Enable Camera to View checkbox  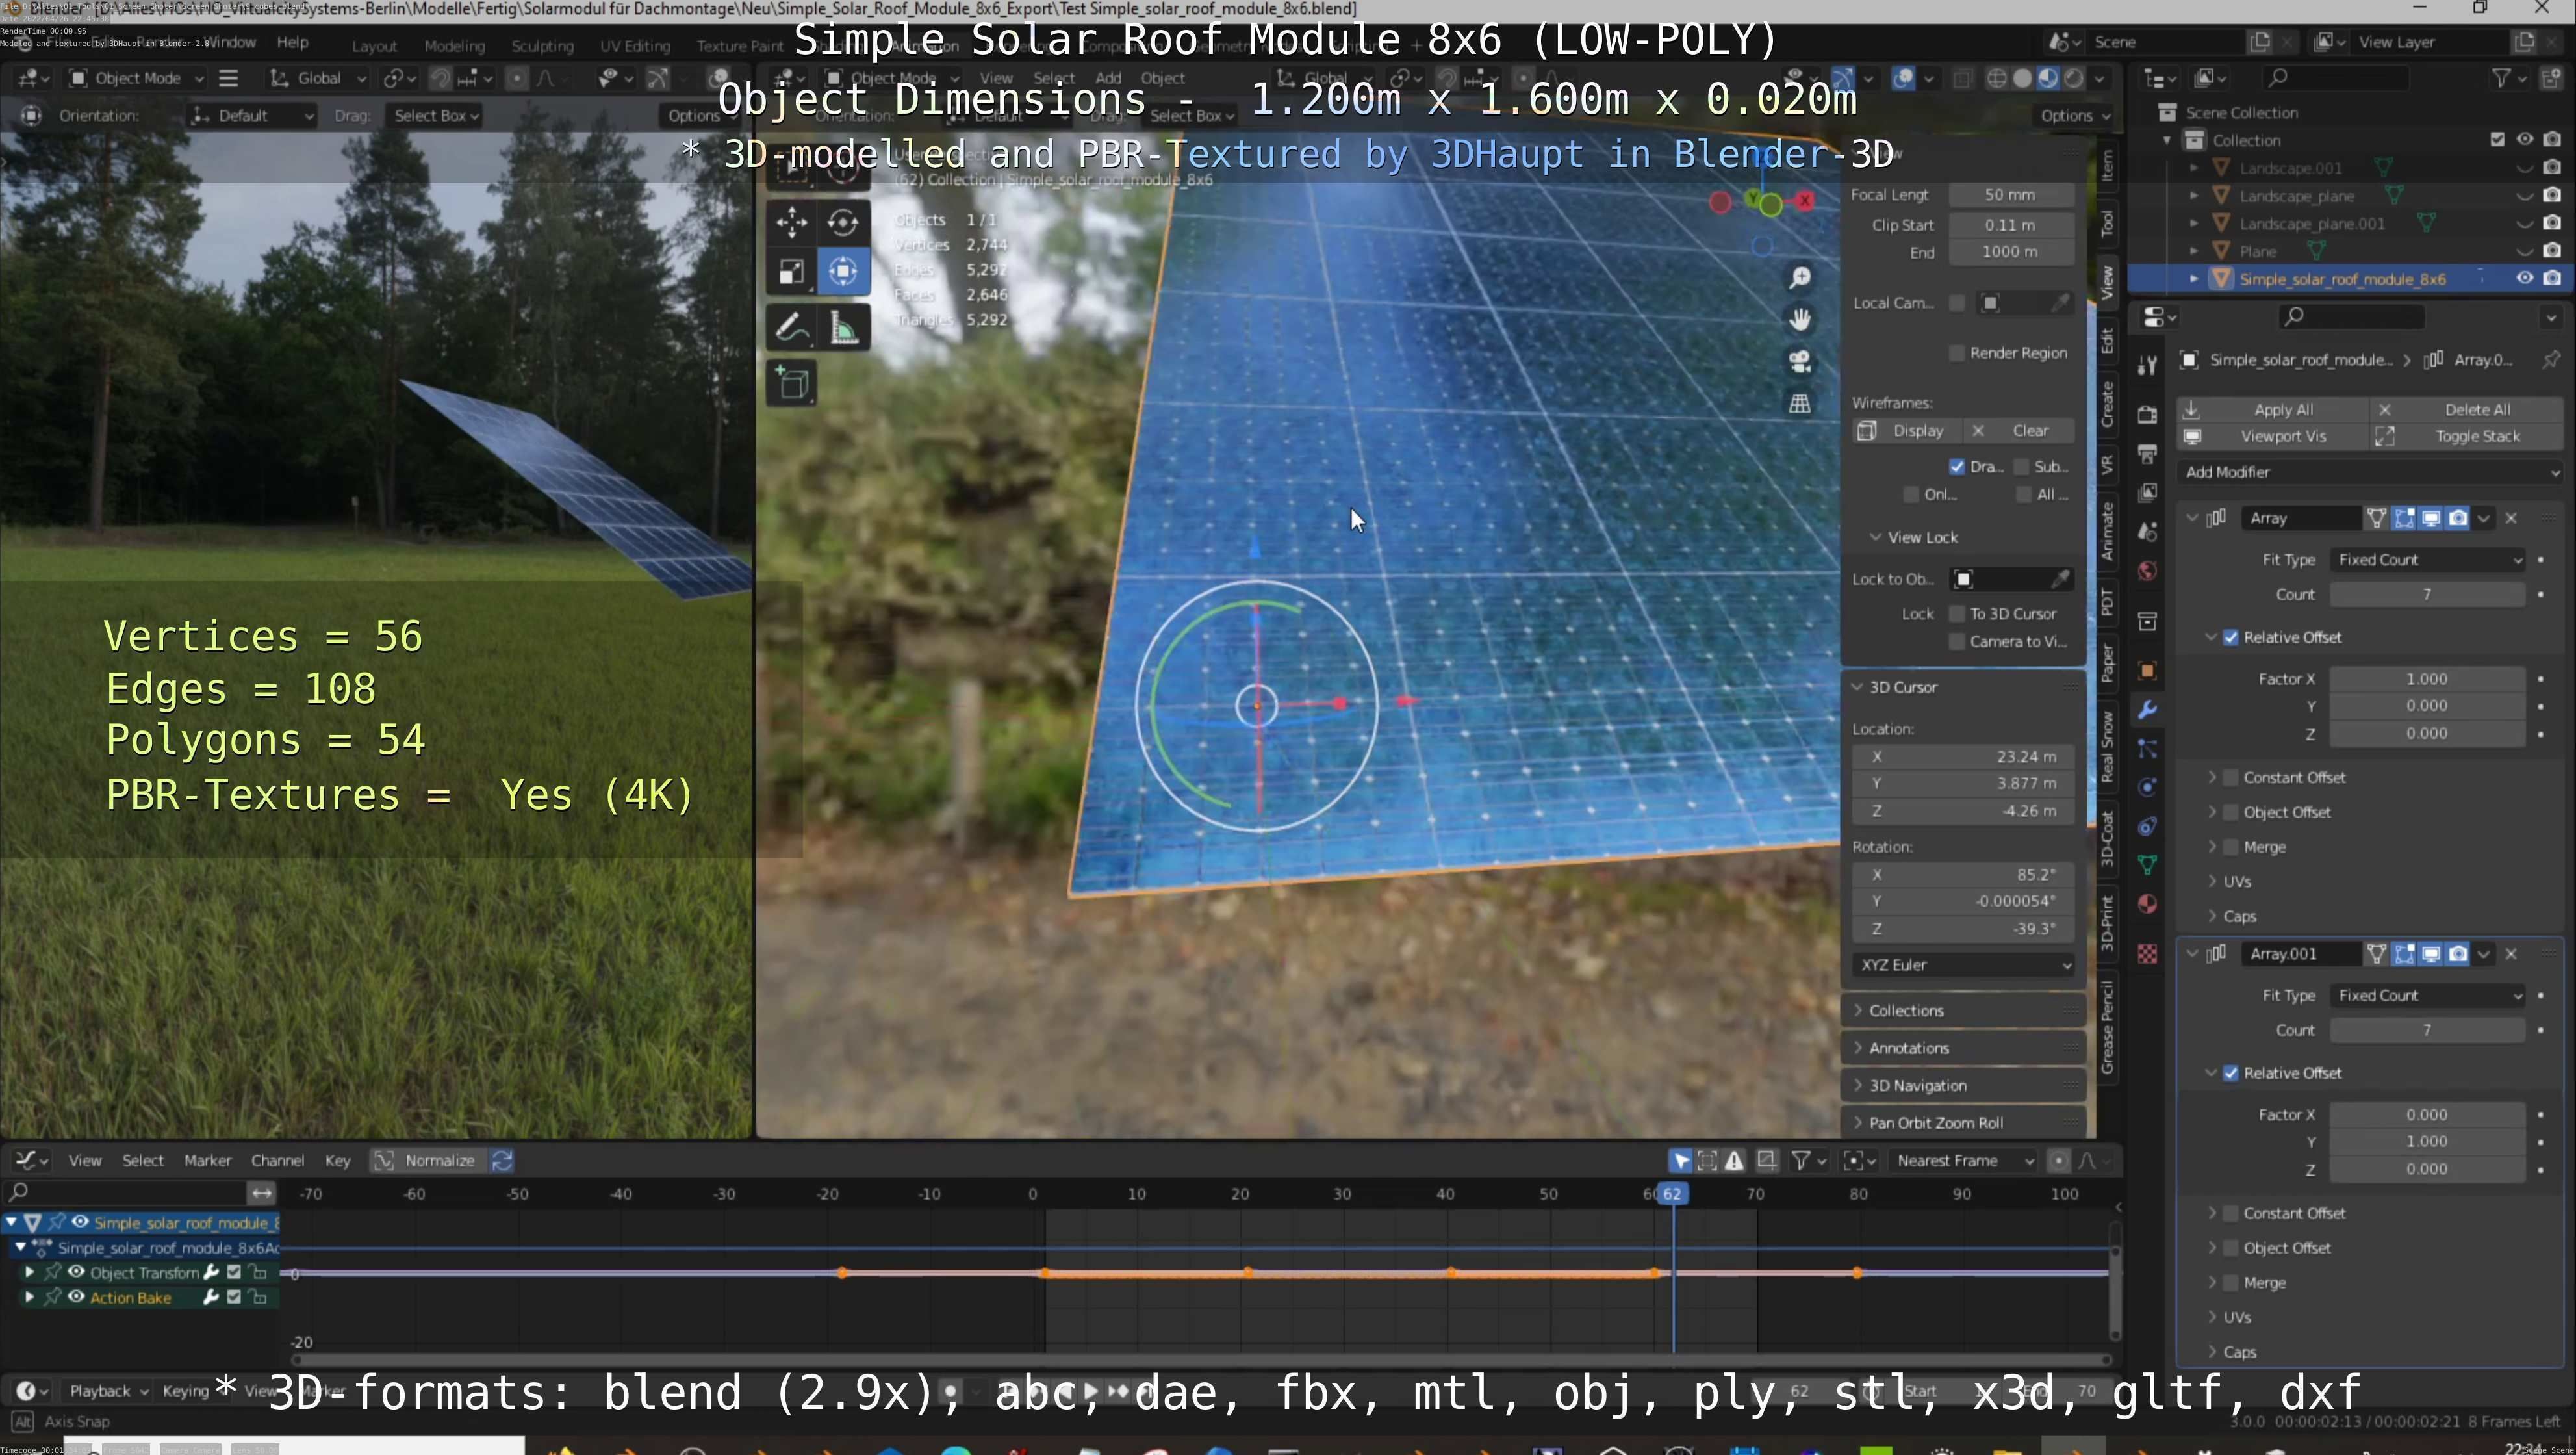[1957, 641]
